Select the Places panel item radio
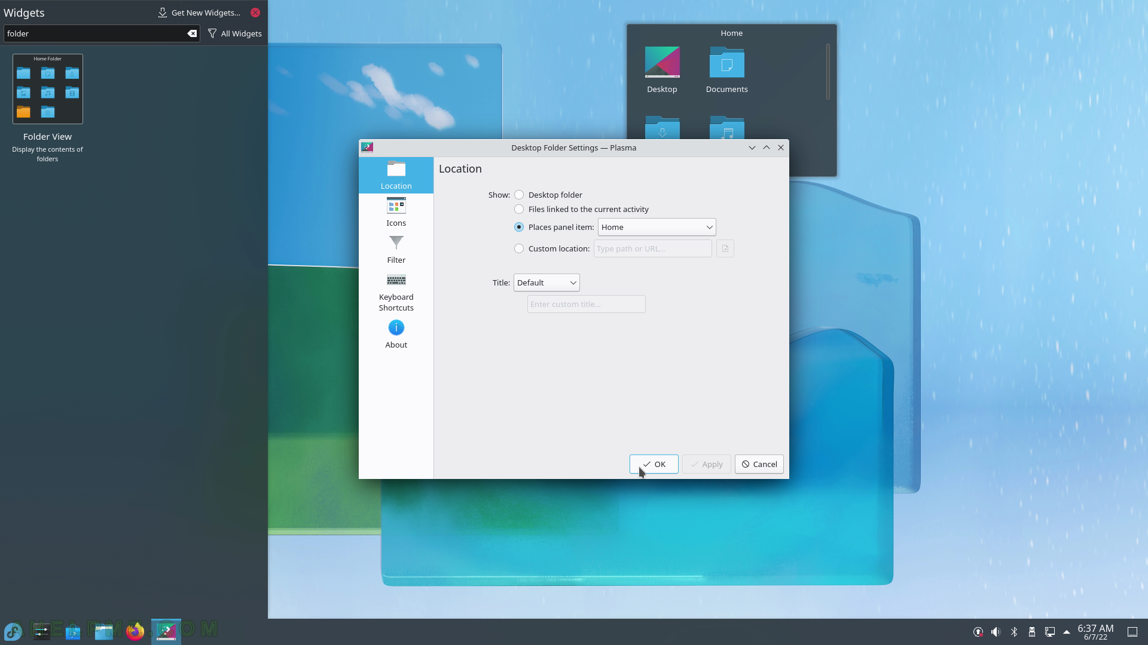This screenshot has height=645, width=1148. click(x=519, y=227)
